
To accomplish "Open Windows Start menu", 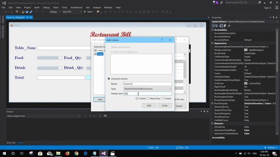I will [x=4, y=153].
